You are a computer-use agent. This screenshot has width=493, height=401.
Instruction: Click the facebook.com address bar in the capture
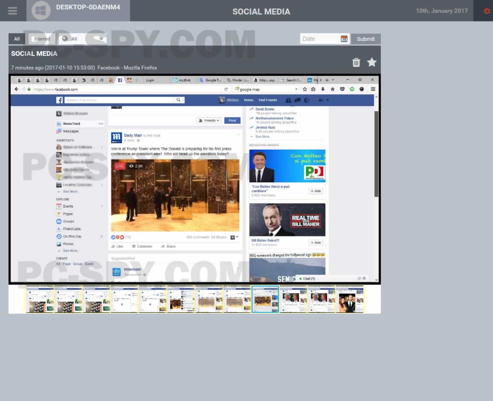pos(126,89)
